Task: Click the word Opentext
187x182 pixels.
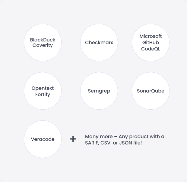Action: pyautogui.click(x=43, y=88)
